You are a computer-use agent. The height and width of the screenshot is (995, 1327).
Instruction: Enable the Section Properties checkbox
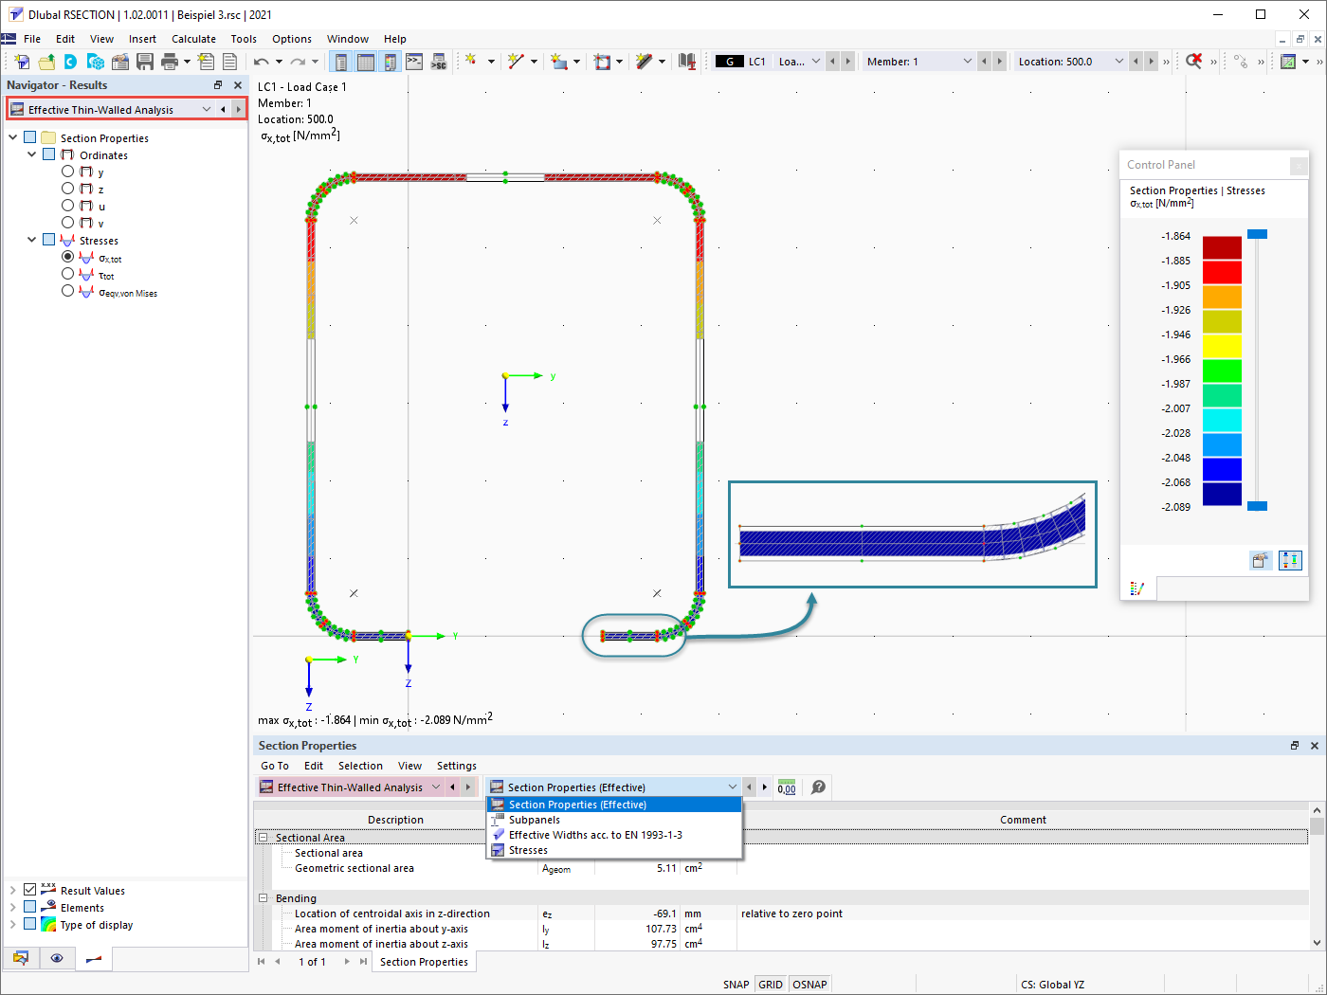click(x=30, y=137)
